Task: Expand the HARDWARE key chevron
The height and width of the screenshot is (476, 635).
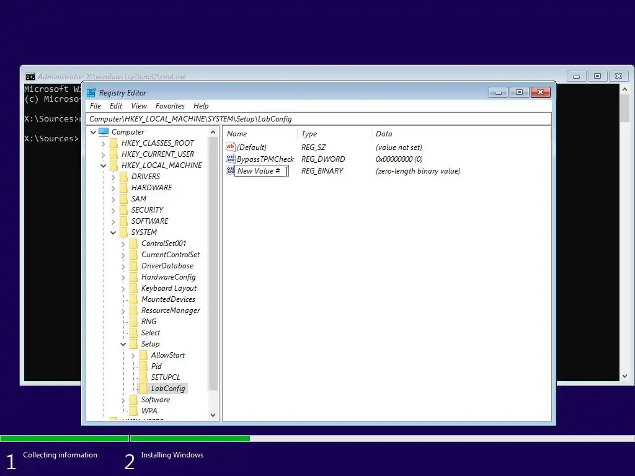Action: pyautogui.click(x=113, y=188)
